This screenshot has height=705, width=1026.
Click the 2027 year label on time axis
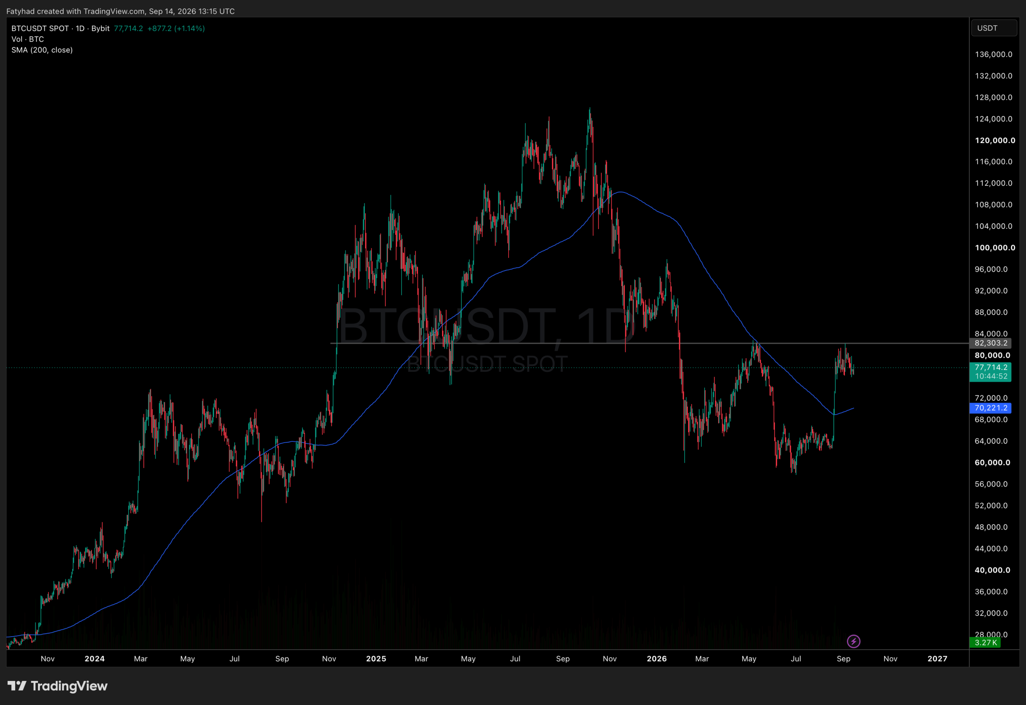point(937,659)
